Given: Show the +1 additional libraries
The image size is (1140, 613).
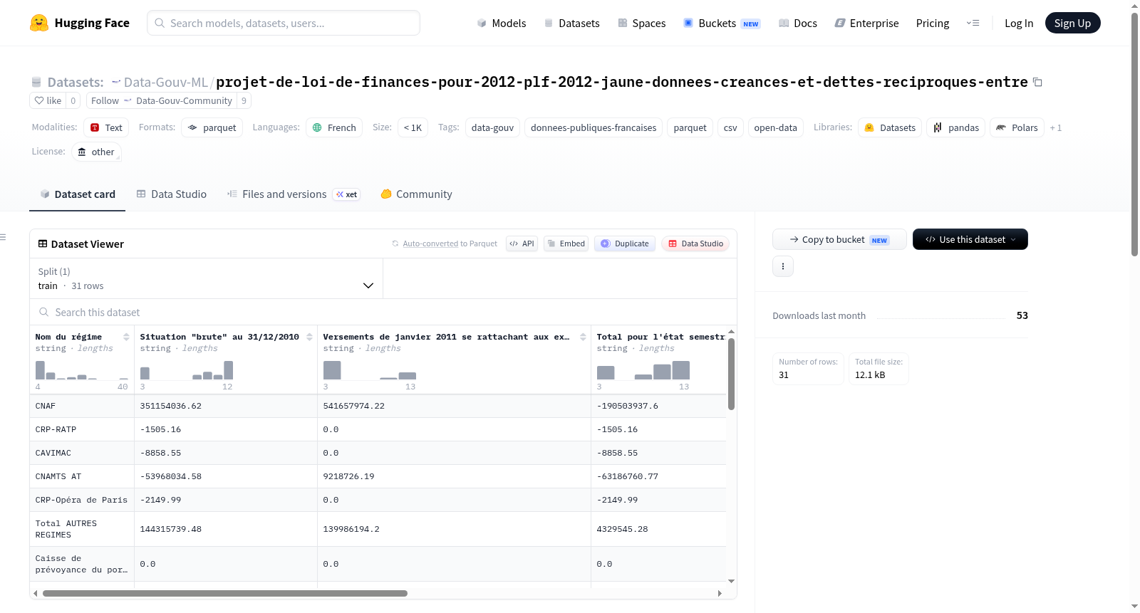Looking at the screenshot, I should (1056, 128).
